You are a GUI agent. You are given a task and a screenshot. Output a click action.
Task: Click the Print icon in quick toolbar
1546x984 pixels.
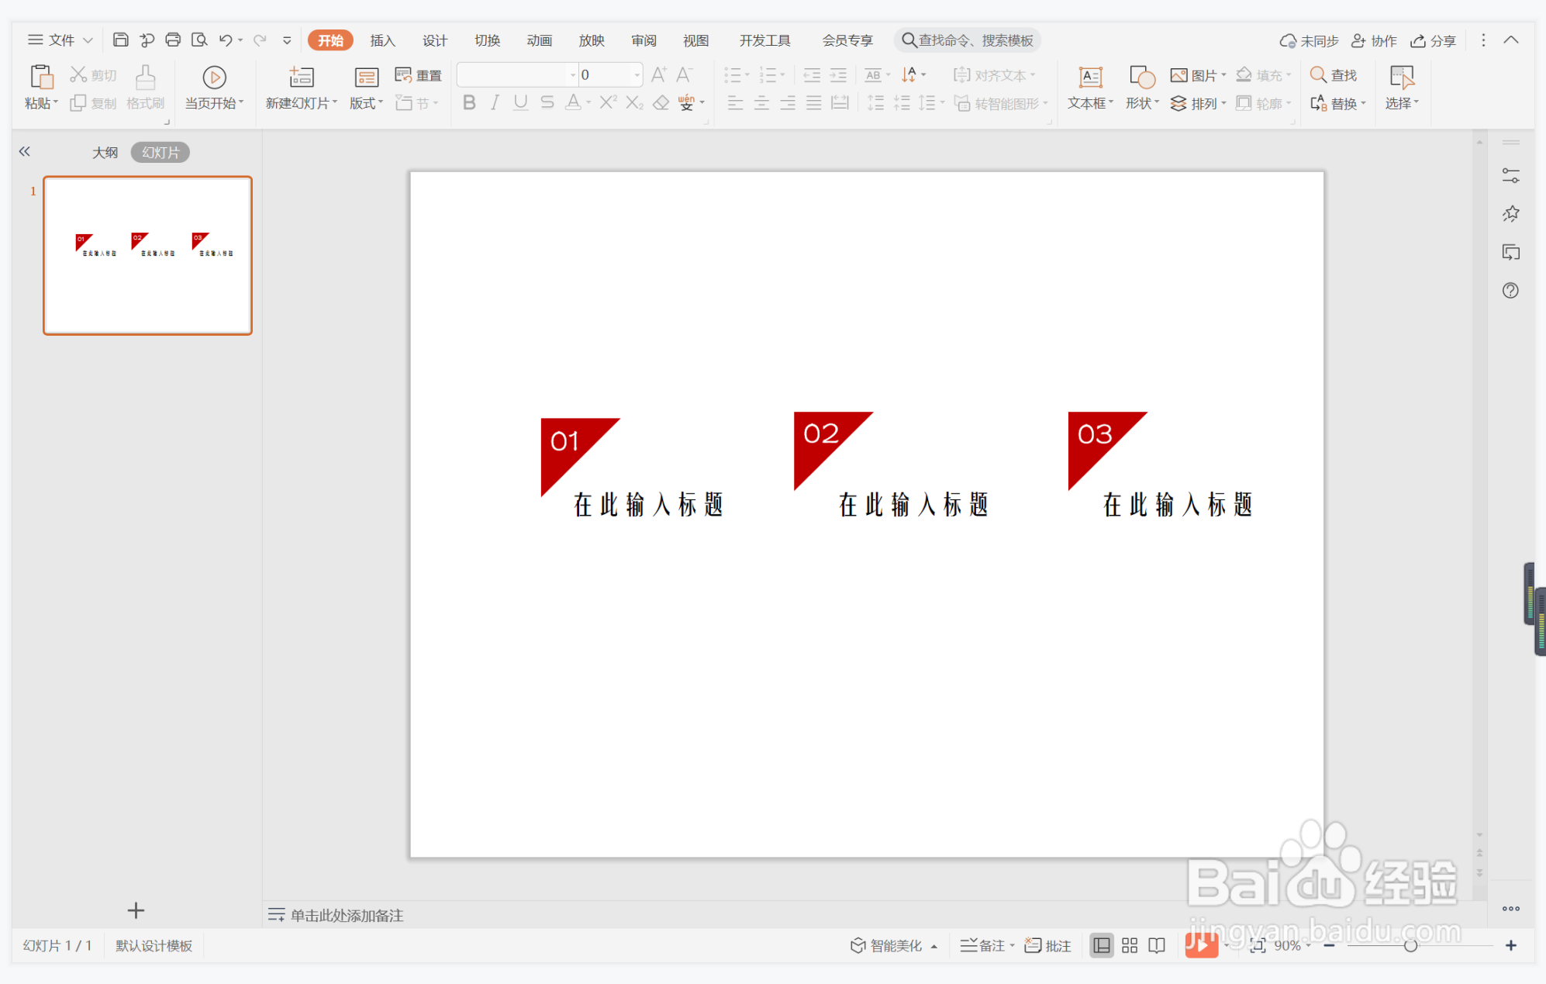point(173,40)
